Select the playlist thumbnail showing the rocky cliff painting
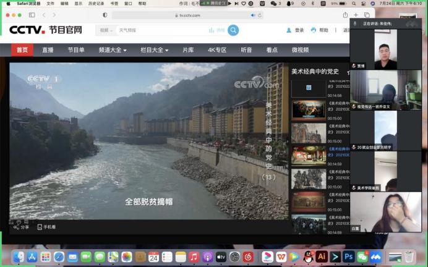Image resolution: width=428 pixels, height=267 pixels. click(309, 133)
